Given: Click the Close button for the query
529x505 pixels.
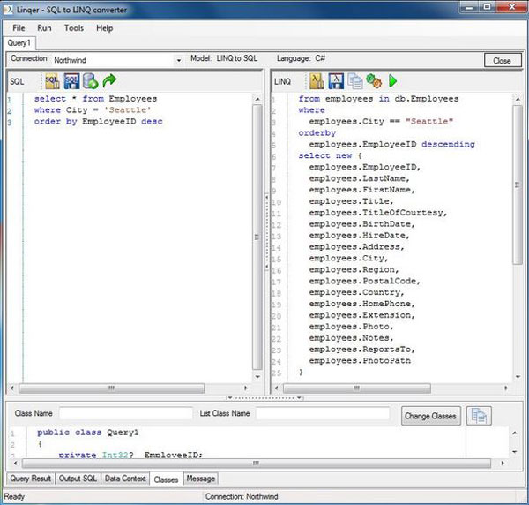Looking at the screenshot, I should click(x=502, y=61).
